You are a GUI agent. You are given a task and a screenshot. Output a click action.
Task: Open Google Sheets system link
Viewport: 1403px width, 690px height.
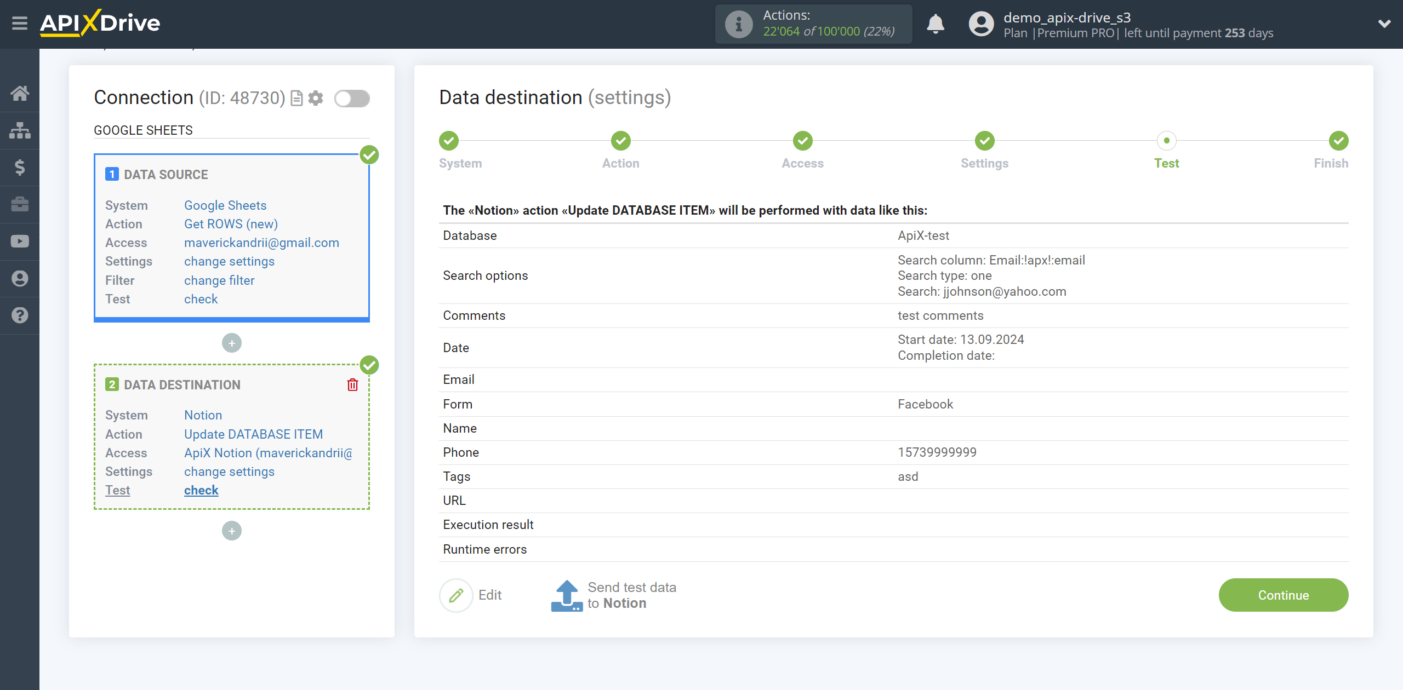225,205
